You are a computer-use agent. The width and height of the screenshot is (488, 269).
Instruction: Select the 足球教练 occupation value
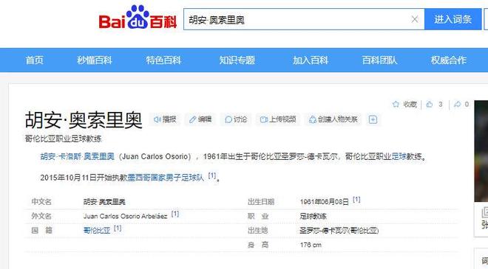pos(313,216)
